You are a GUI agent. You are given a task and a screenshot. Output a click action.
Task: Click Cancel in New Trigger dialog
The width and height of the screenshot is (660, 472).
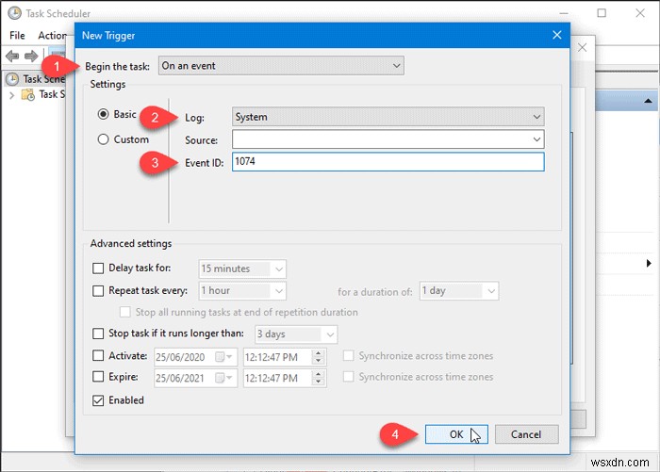(x=526, y=434)
